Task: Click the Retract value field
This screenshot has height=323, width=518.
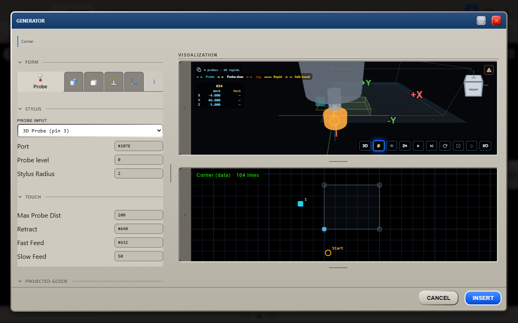Action: click(139, 229)
